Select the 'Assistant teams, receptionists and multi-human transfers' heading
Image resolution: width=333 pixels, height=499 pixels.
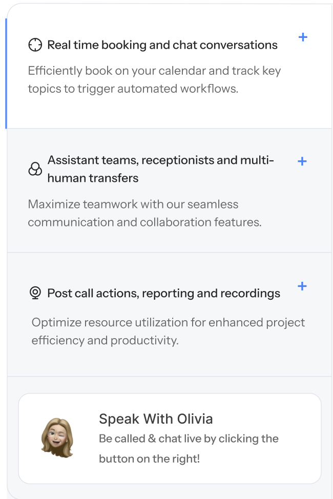point(160,169)
